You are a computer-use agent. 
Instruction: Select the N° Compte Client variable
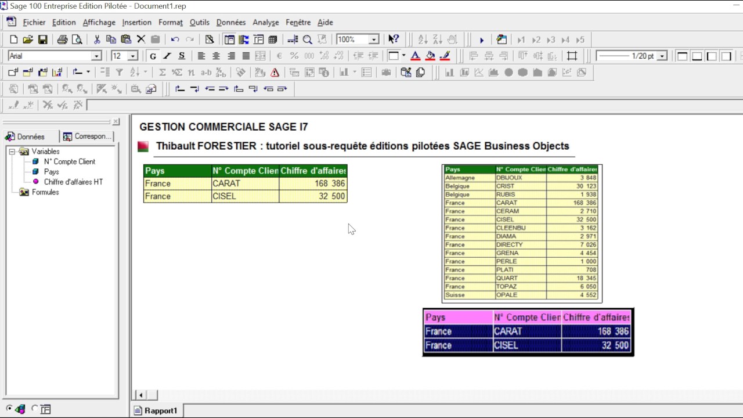(x=69, y=161)
